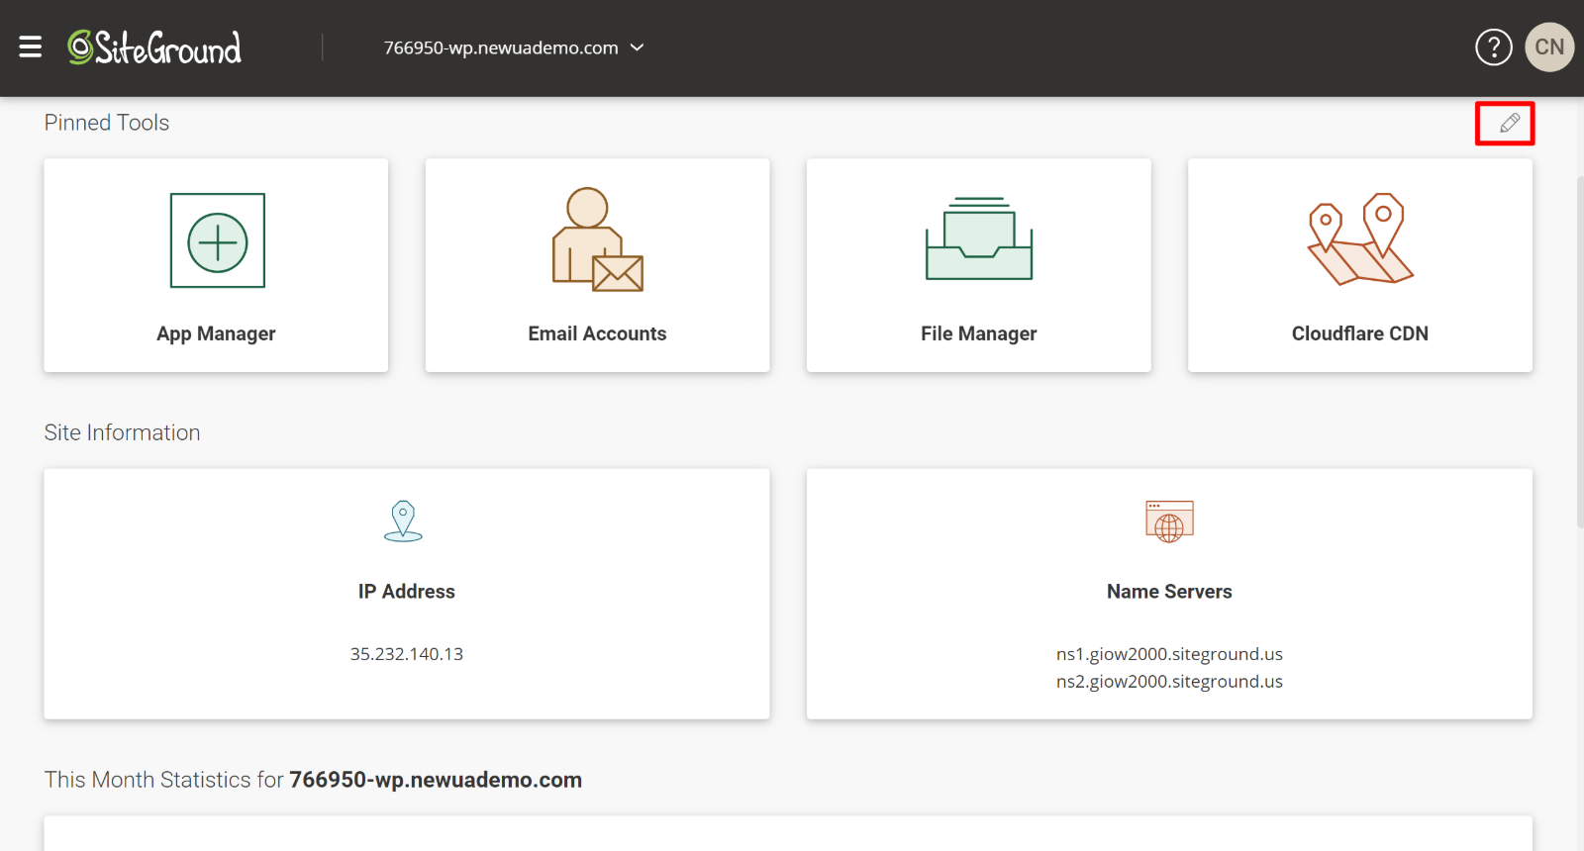Click the Pinned Tools heading

(x=107, y=123)
